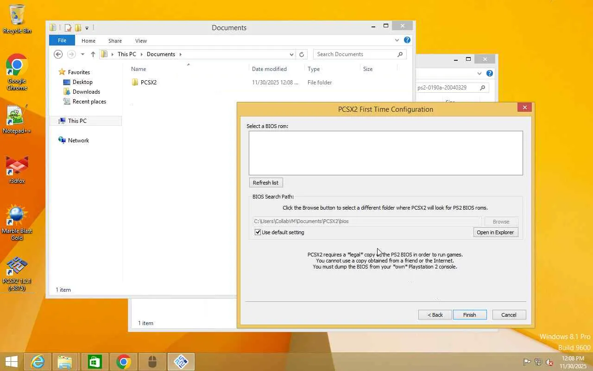Select the r3dfox desktop shortcut
593x371 pixels.
17,169
